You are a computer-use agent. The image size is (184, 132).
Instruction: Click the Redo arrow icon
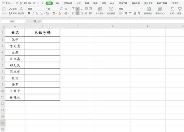38,3
